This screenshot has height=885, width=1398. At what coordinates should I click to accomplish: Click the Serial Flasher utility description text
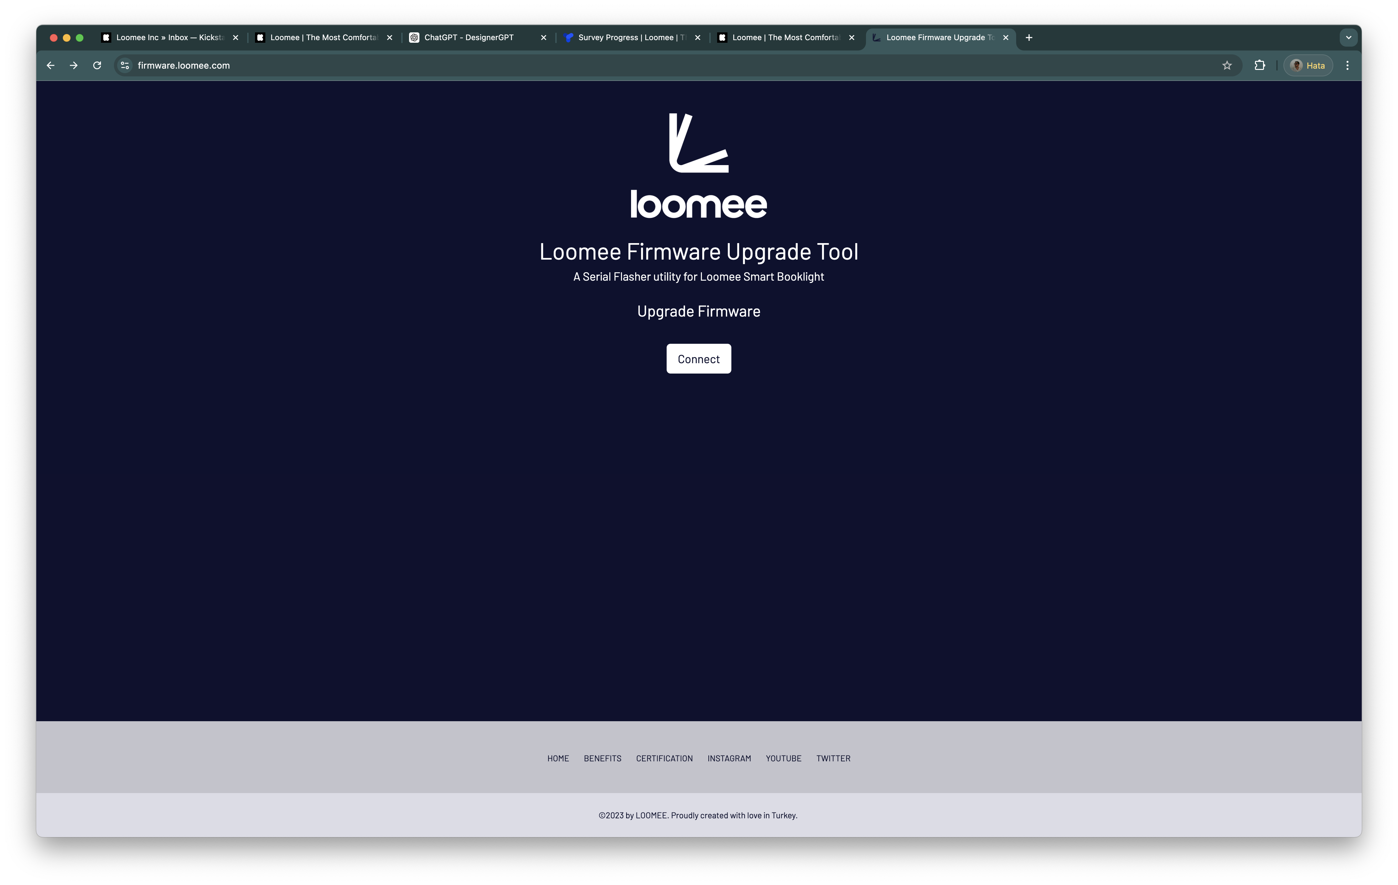click(698, 277)
